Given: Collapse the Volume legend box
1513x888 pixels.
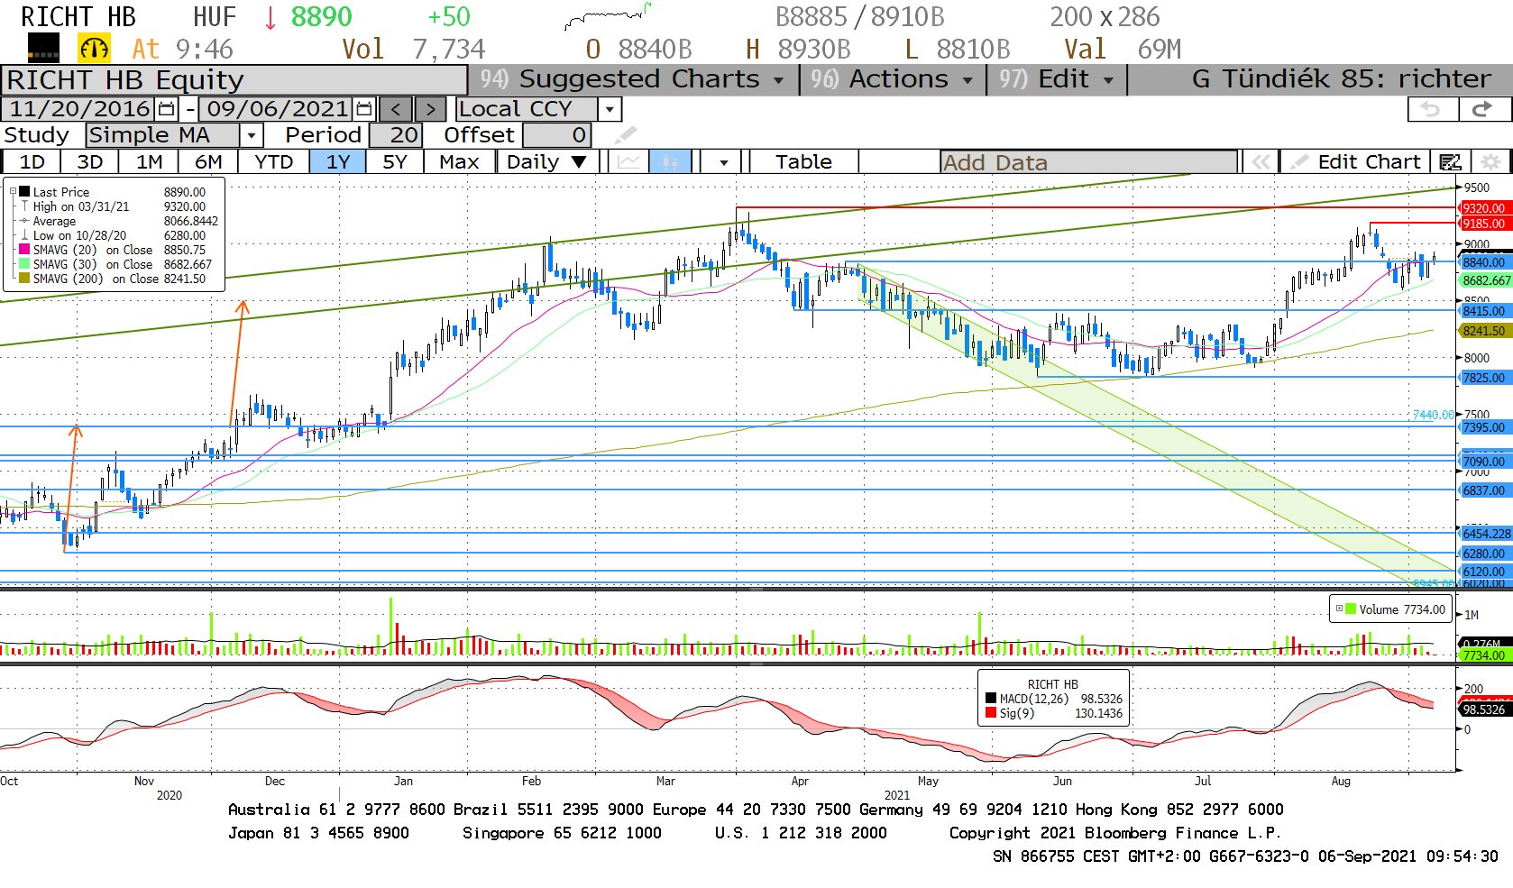Looking at the screenshot, I should (1339, 609).
